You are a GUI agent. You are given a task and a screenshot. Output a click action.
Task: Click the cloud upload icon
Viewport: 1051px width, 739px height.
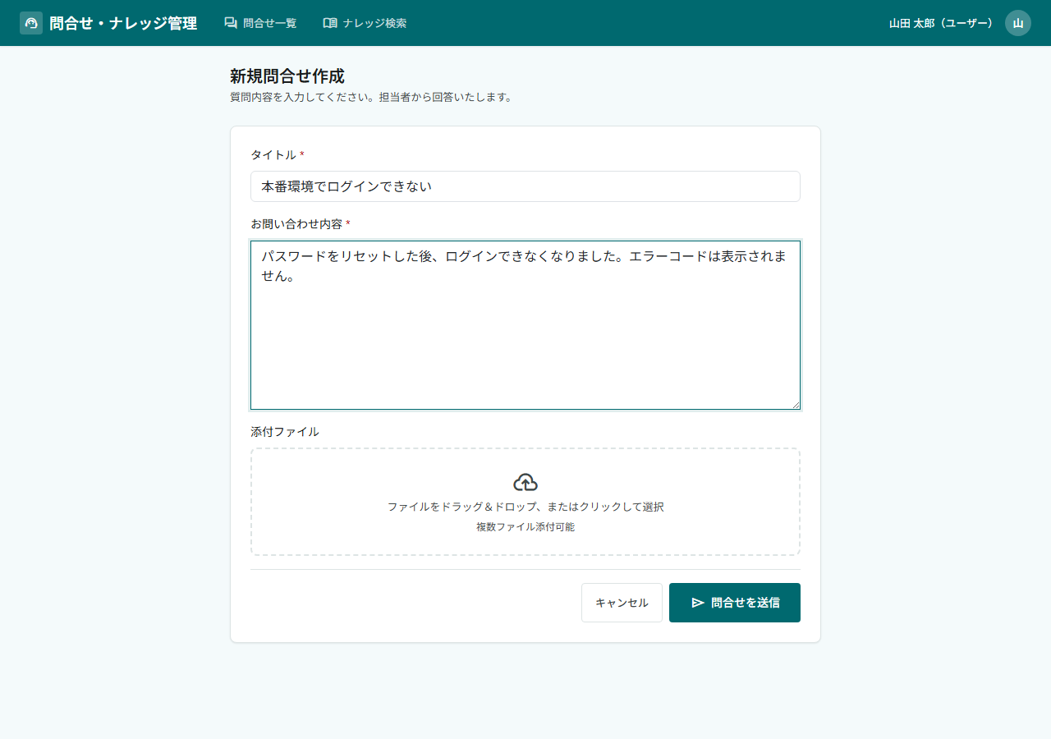pos(525,483)
